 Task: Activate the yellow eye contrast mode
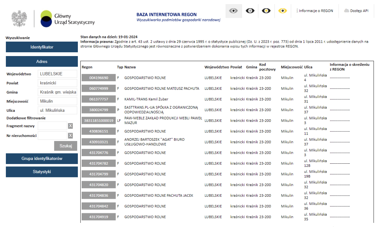pyautogui.click(x=282, y=11)
